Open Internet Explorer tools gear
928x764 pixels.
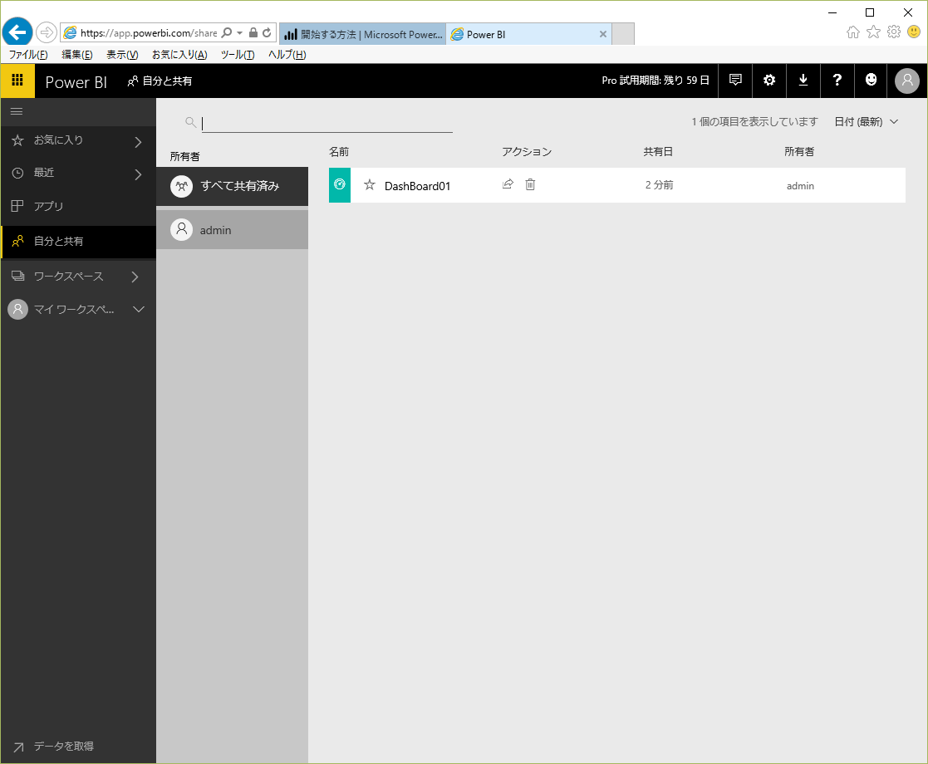pos(894,32)
